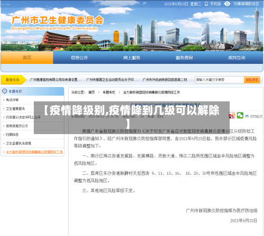Click signature 广州市新冠肺炎防控指挥办医疗防治组
Screen dimensions: 264x236
(x=222, y=211)
